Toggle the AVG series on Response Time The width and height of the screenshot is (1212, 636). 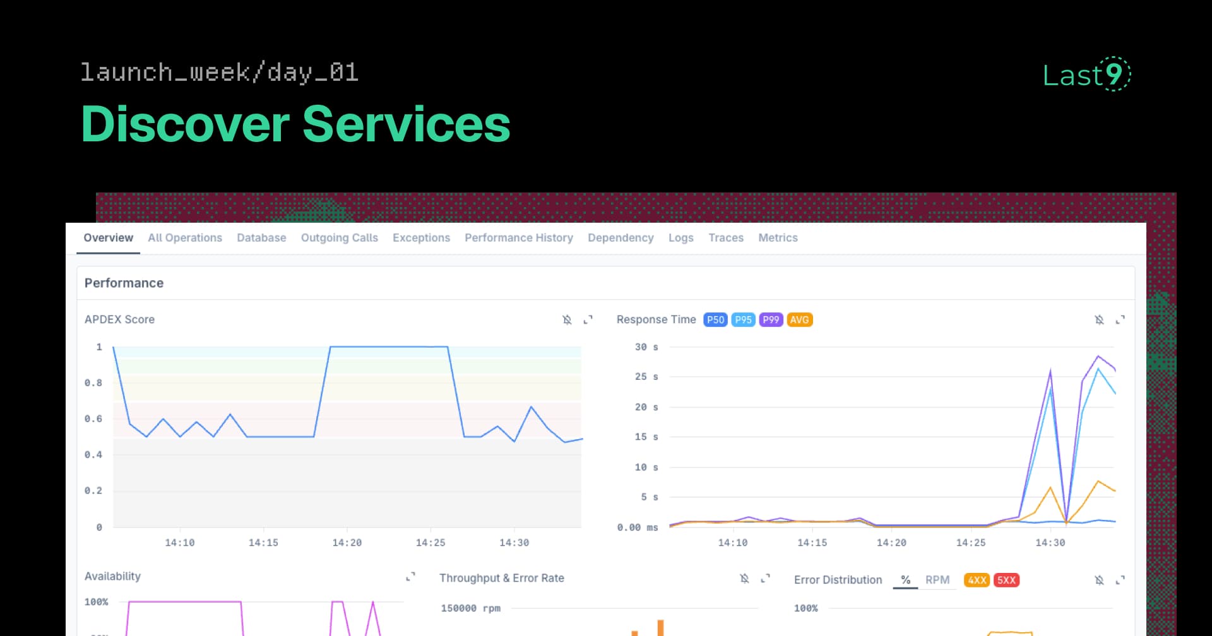tap(799, 320)
